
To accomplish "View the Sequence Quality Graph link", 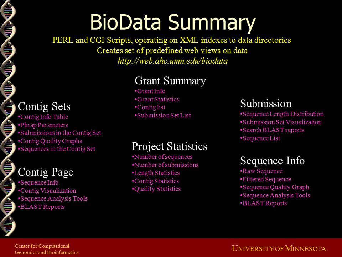I will [x=275, y=187].
